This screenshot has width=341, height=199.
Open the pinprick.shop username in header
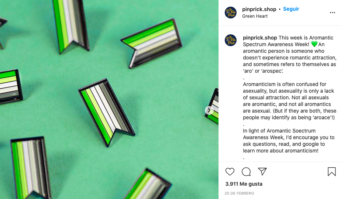pyautogui.click(x=259, y=9)
